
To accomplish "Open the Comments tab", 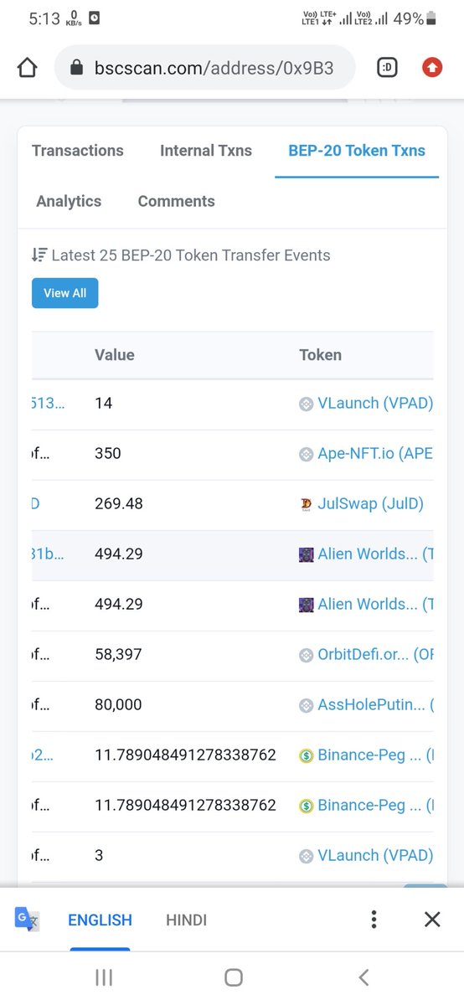I will pyautogui.click(x=177, y=201).
